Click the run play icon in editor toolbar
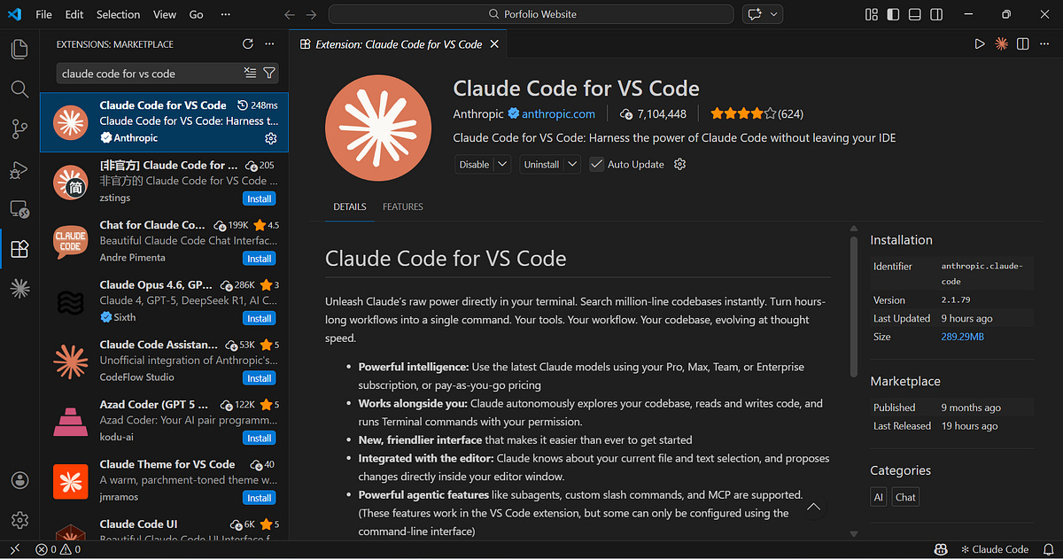 pos(980,43)
